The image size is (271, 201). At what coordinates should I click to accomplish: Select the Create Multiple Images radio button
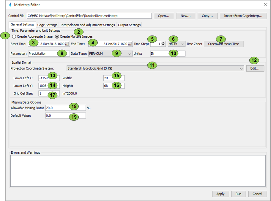pyautogui.click(x=57, y=37)
